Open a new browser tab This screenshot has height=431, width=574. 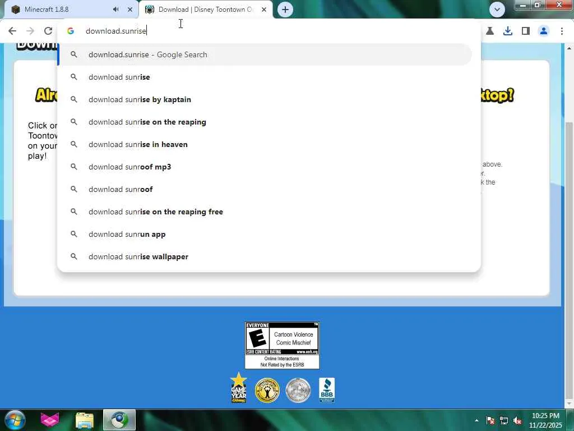pos(285,10)
